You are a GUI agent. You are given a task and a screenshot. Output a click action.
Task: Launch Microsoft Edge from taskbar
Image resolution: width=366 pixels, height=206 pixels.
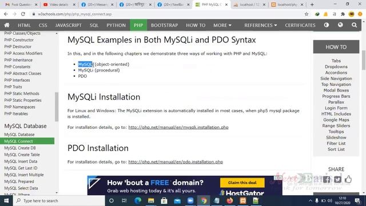tap(138, 201)
